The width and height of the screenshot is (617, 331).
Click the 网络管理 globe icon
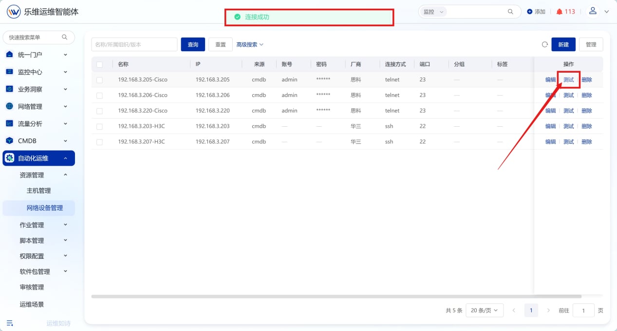pyautogui.click(x=9, y=106)
